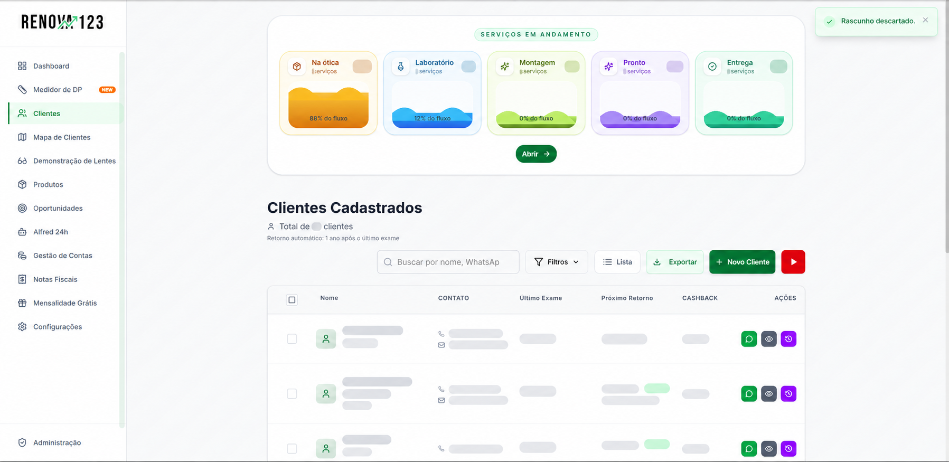949x462 pixels.
Task: Click the Notas Fiscais receipt icon
Action: (22, 279)
